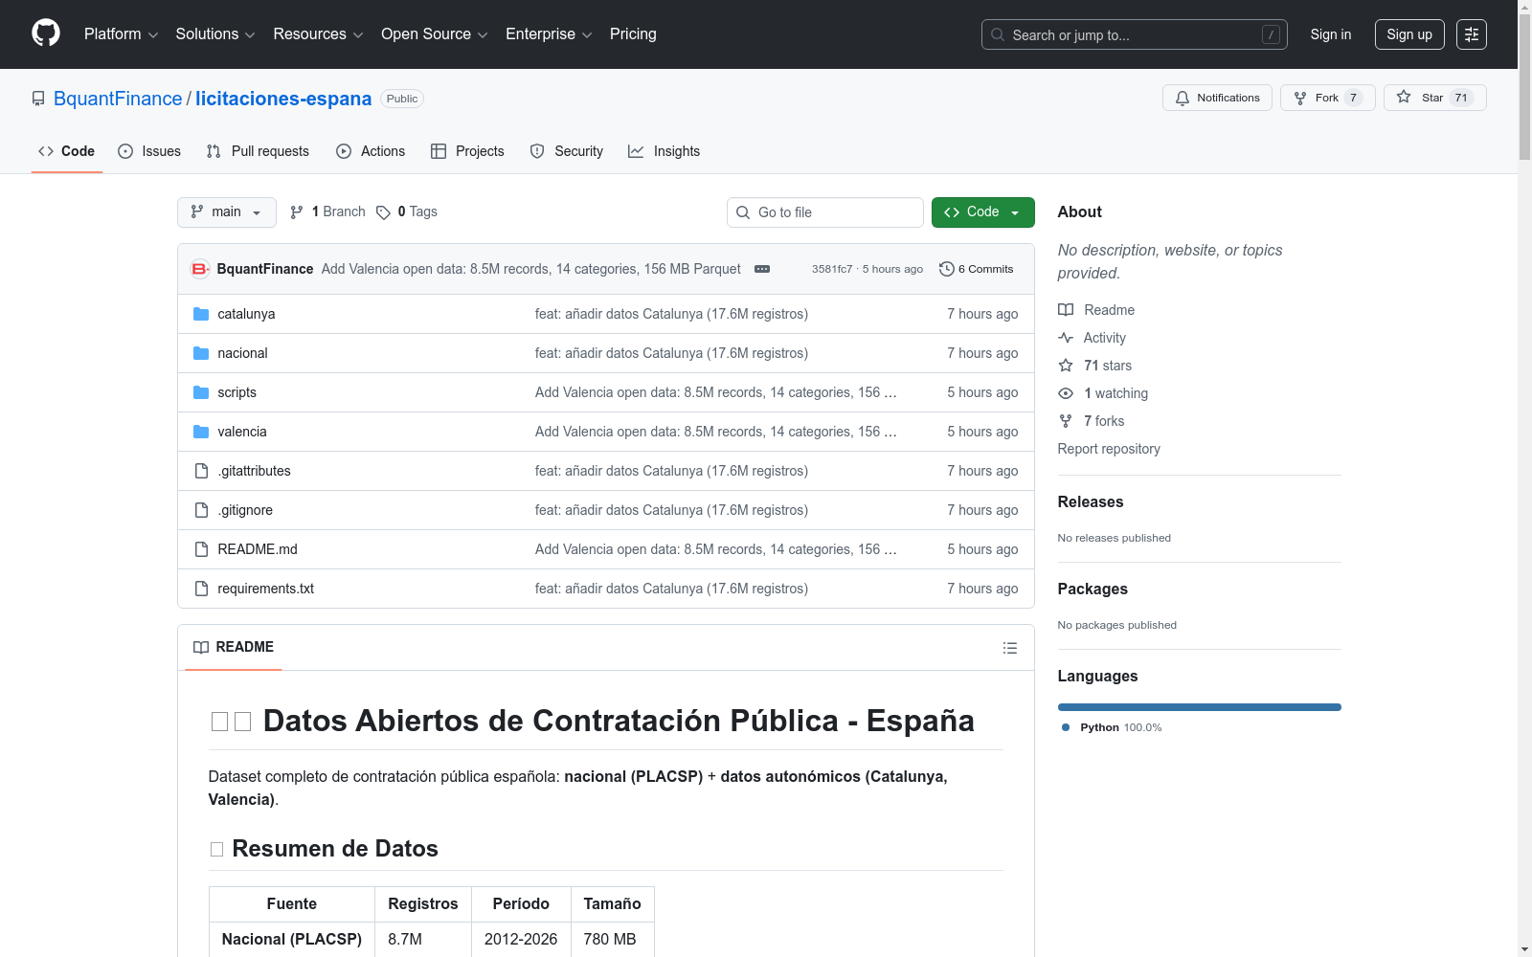
Task: Open the Releases section heading
Action: click(x=1091, y=501)
